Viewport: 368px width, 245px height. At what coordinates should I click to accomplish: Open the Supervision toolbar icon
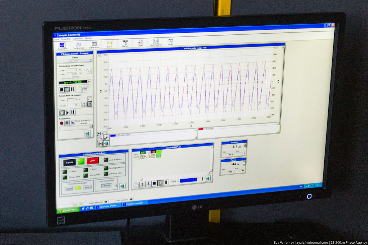tap(94, 45)
